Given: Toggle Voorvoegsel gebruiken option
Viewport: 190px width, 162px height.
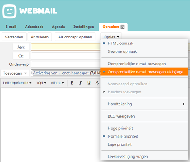Looking at the screenshot, I should [x=144, y=84].
